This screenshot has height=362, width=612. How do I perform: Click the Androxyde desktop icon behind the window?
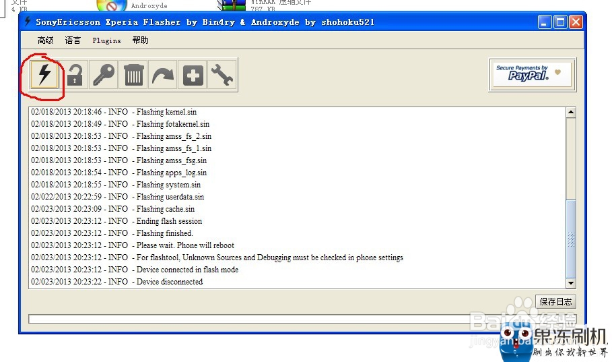[x=112, y=5]
